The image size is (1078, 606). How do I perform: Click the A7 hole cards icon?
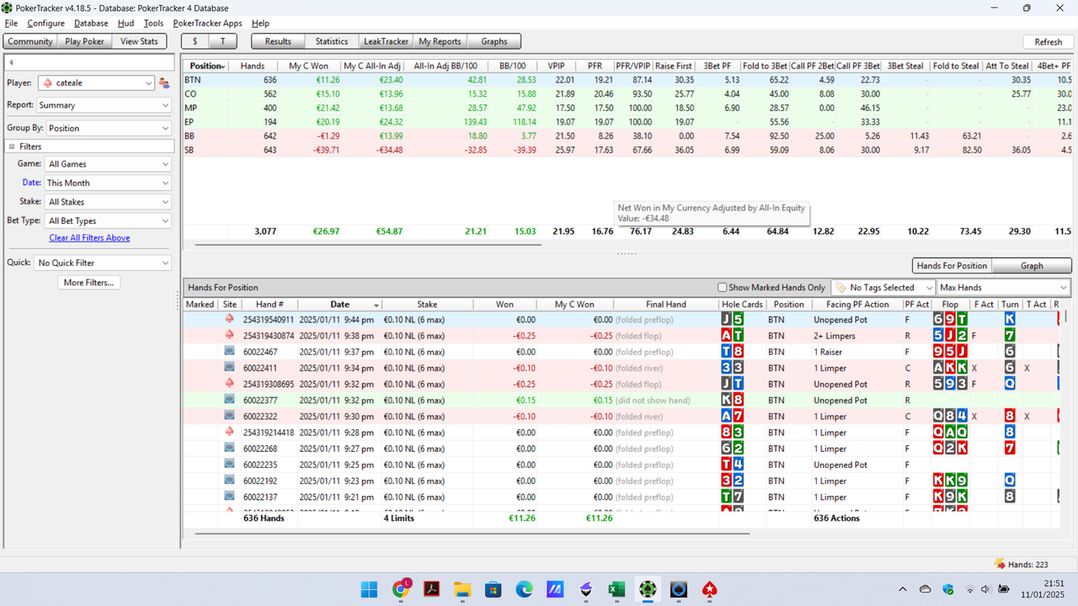click(x=732, y=416)
